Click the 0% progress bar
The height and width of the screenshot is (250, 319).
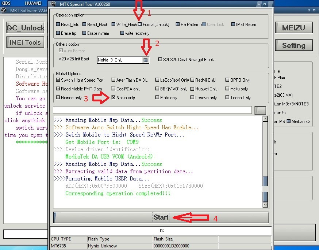click(x=161, y=231)
